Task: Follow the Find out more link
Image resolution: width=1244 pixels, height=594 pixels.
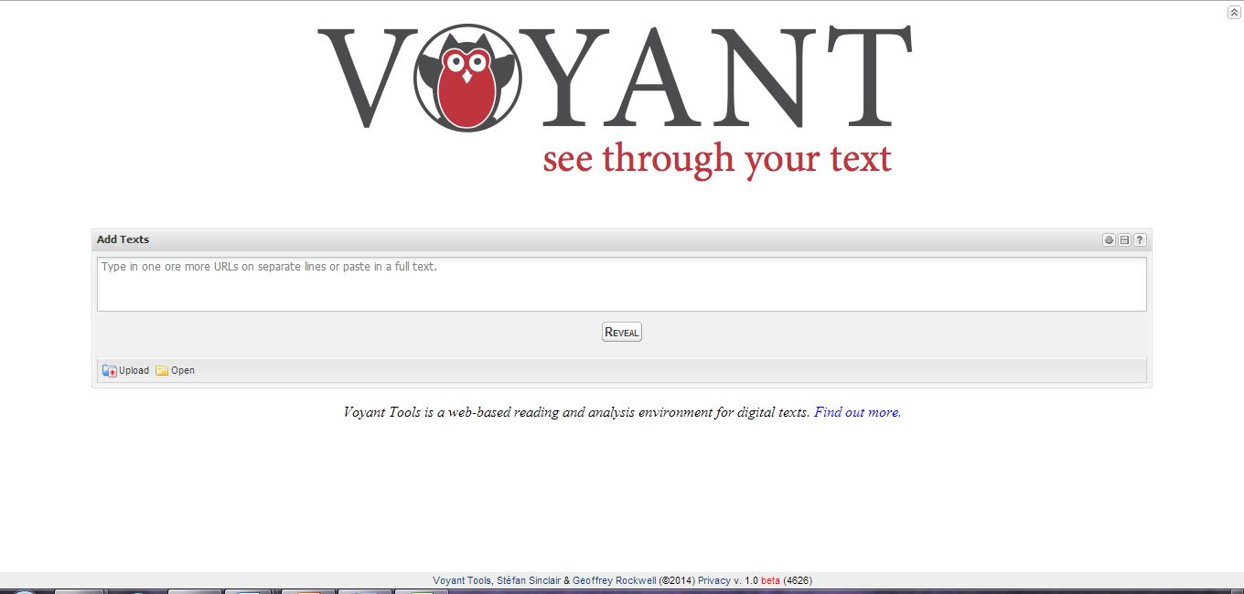Action: [x=856, y=412]
